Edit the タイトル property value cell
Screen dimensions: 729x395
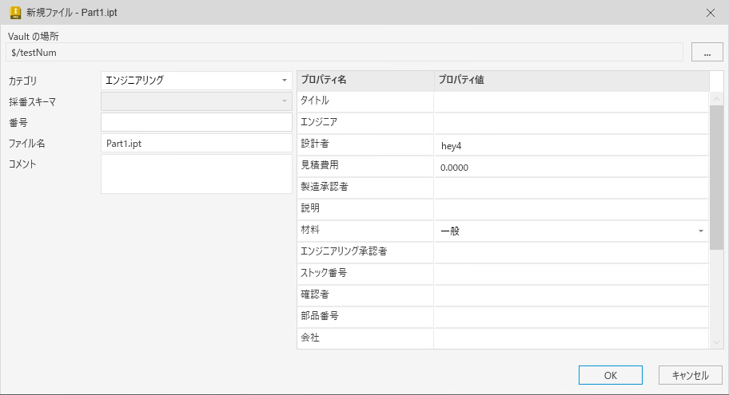coord(571,101)
